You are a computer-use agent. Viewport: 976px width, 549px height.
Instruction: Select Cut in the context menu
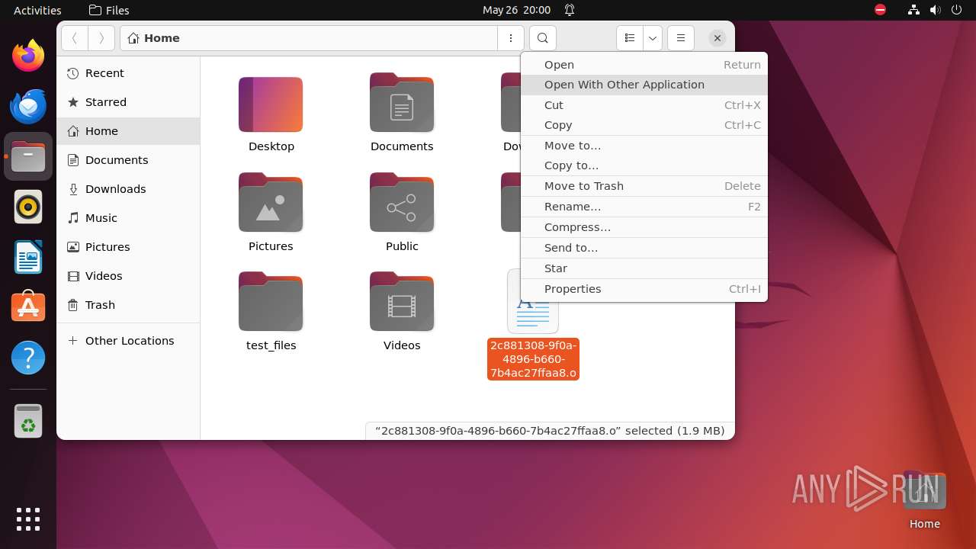click(644, 105)
